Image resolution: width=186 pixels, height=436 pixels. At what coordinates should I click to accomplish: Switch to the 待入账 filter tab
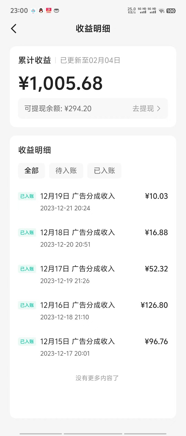tap(66, 171)
